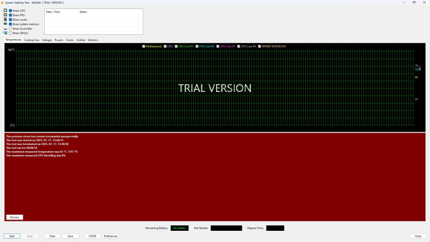Click the FPU icon beside Stress FPU
Image resolution: width=430 pixels, height=242 pixels.
pos(5,15)
